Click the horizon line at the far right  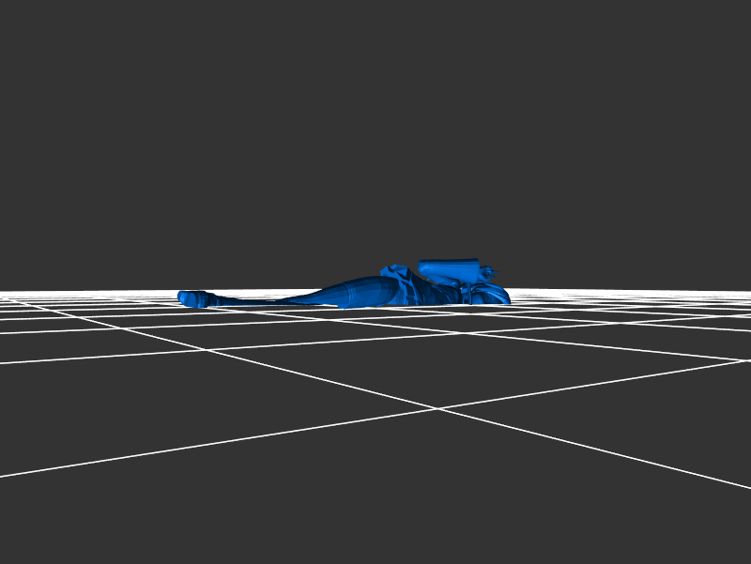point(742,292)
